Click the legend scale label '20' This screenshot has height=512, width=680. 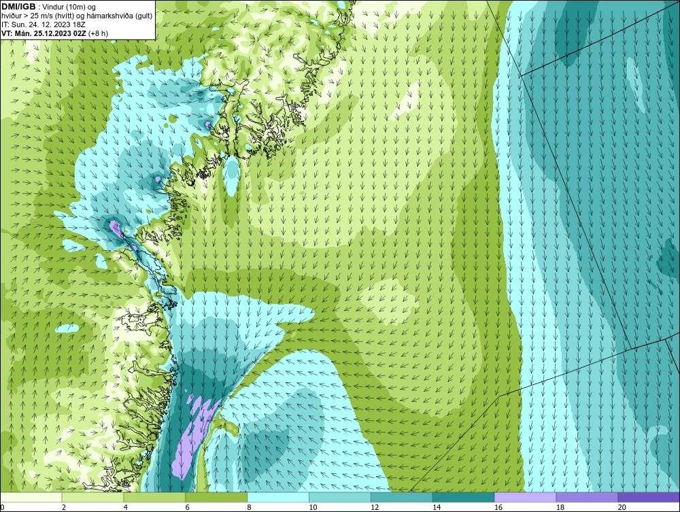(622, 507)
